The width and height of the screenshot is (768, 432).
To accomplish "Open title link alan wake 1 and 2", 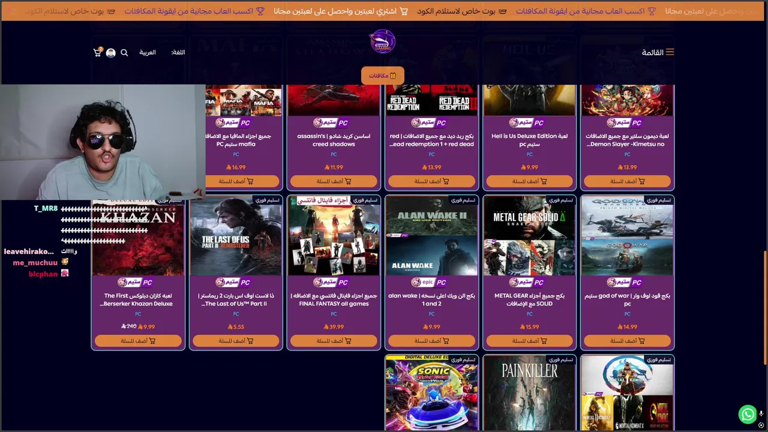I will coord(431,299).
